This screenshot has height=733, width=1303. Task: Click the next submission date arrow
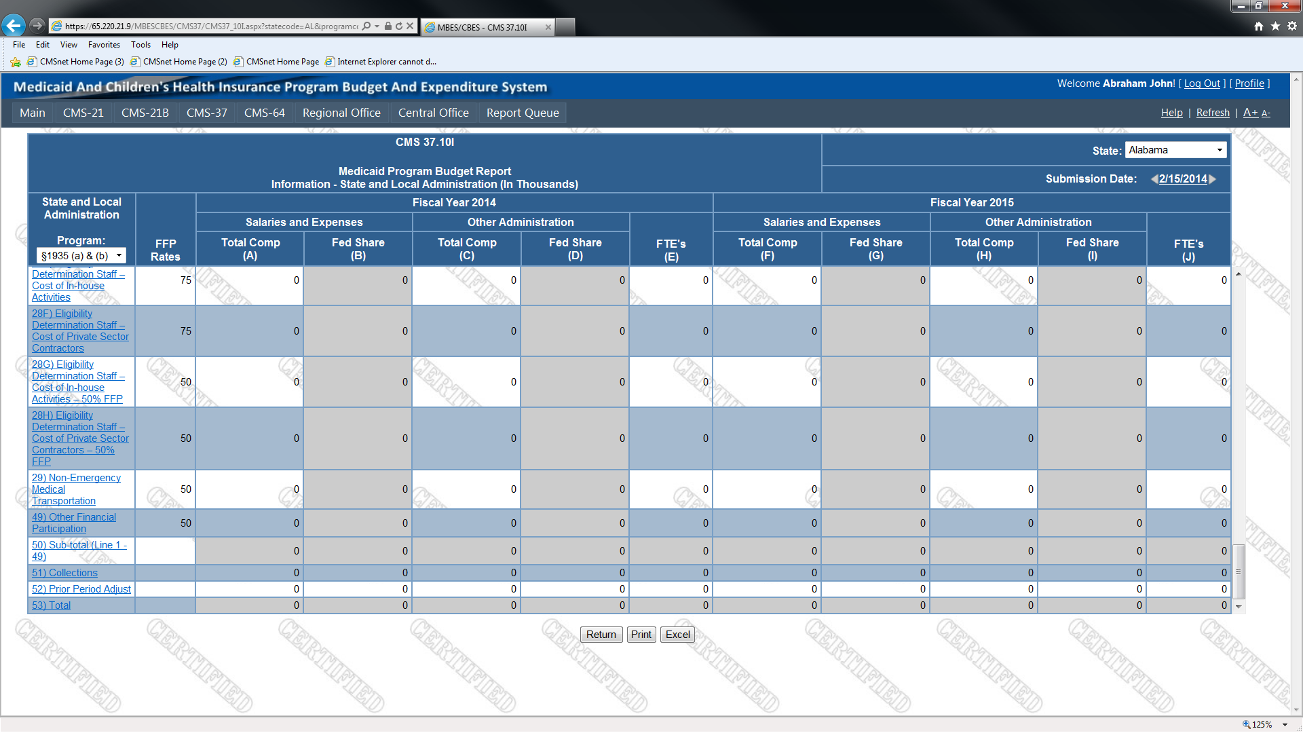(1213, 179)
